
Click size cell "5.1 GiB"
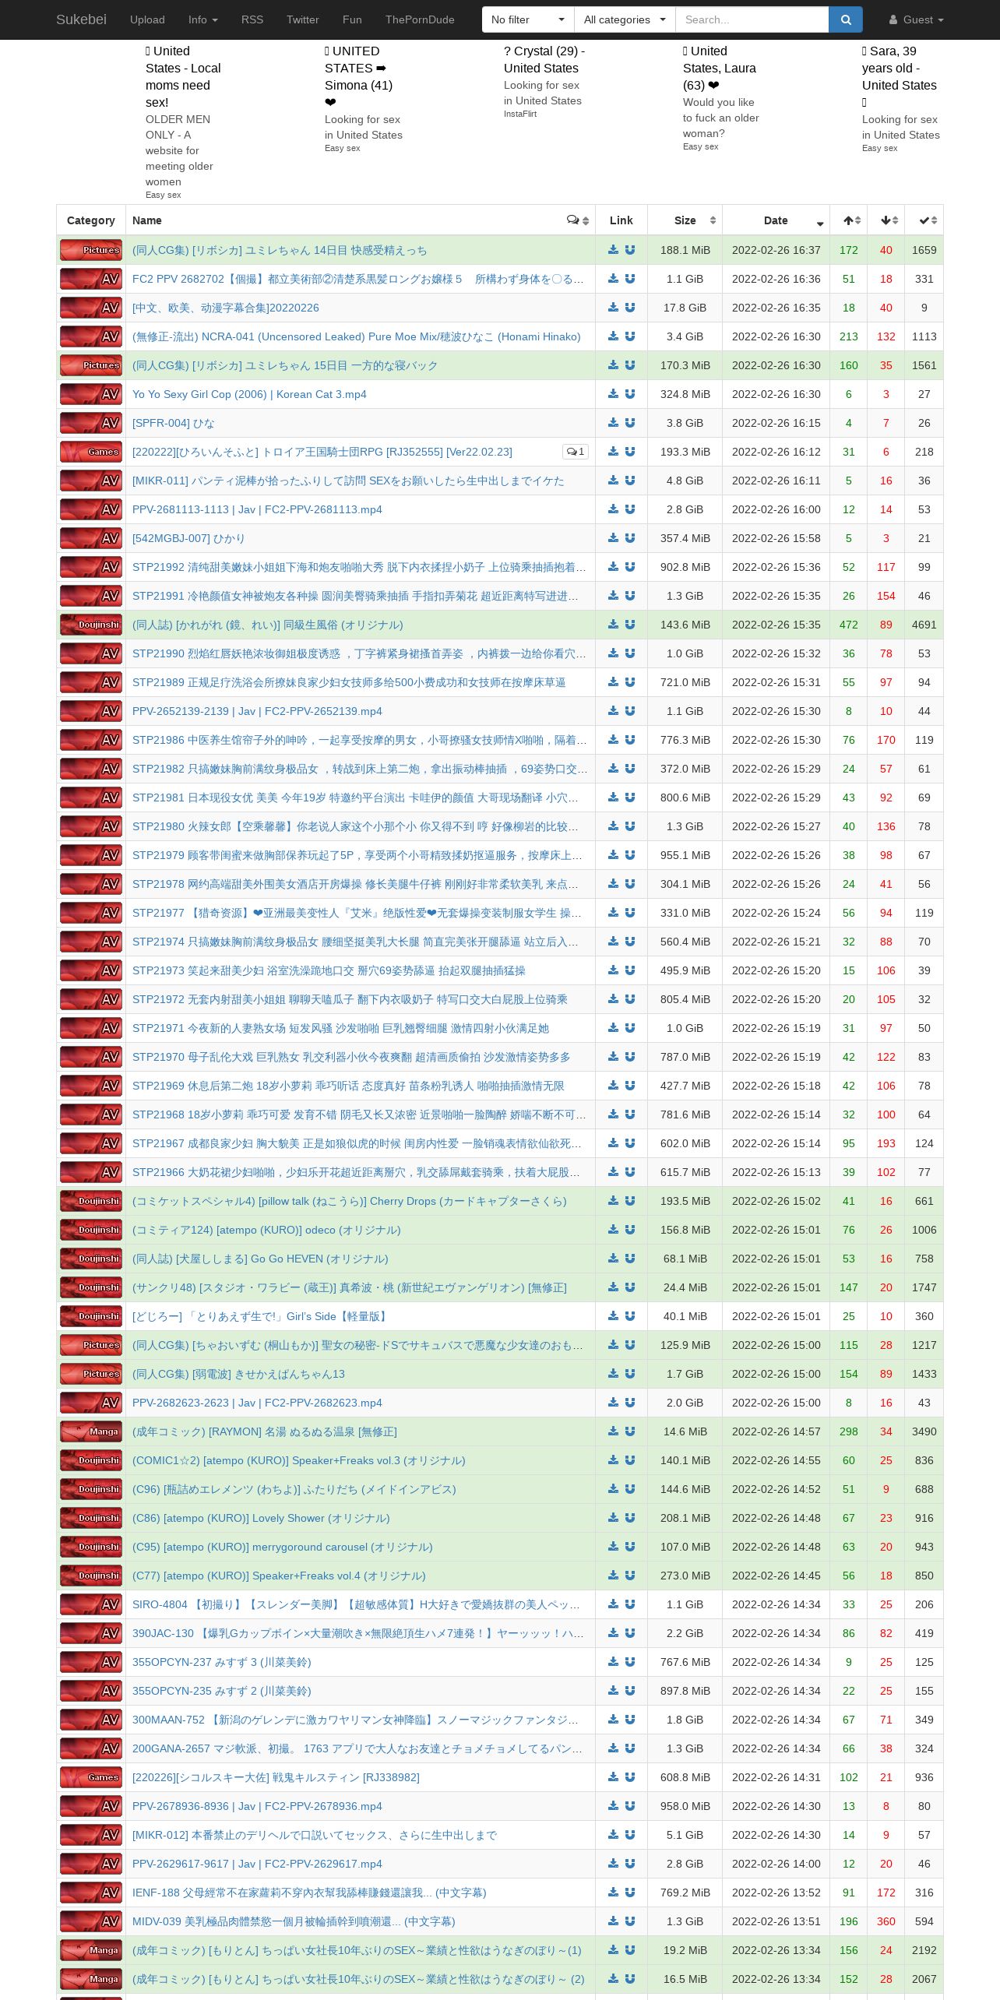[685, 1835]
